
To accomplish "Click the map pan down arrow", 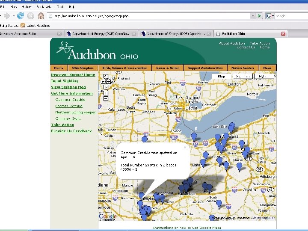I will pos(106,87).
